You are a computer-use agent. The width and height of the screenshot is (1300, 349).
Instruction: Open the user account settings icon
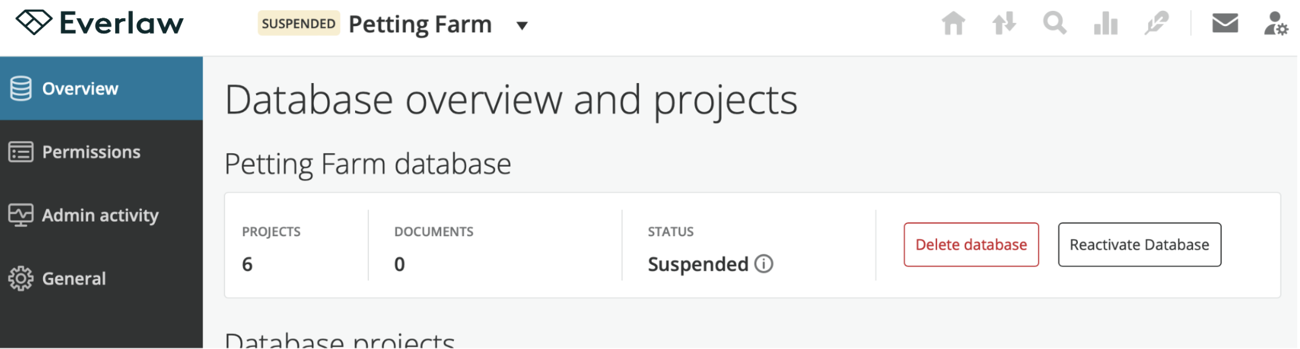[x=1276, y=24]
